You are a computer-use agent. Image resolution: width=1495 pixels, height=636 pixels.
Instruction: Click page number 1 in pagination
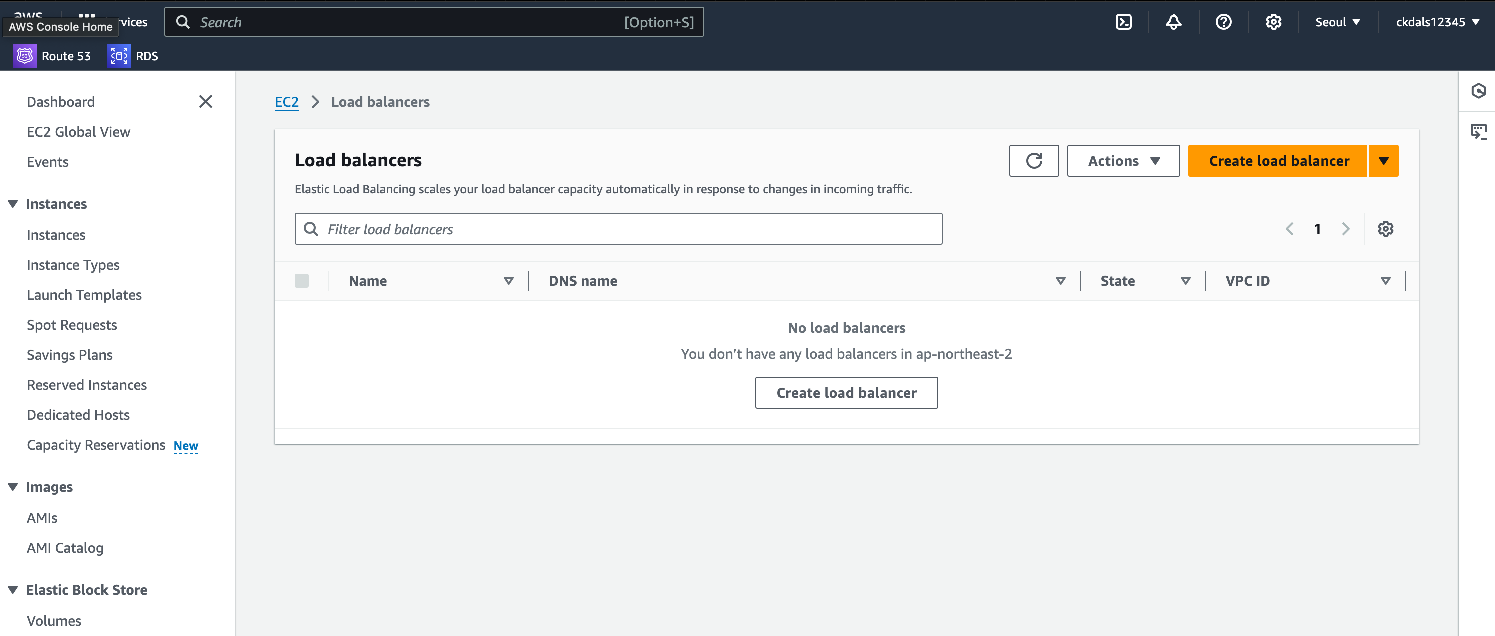[1317, 229]
